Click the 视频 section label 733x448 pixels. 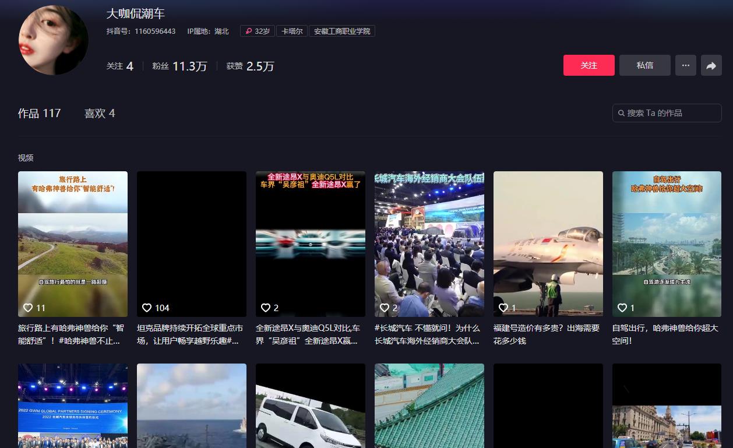tap(26, 158)
